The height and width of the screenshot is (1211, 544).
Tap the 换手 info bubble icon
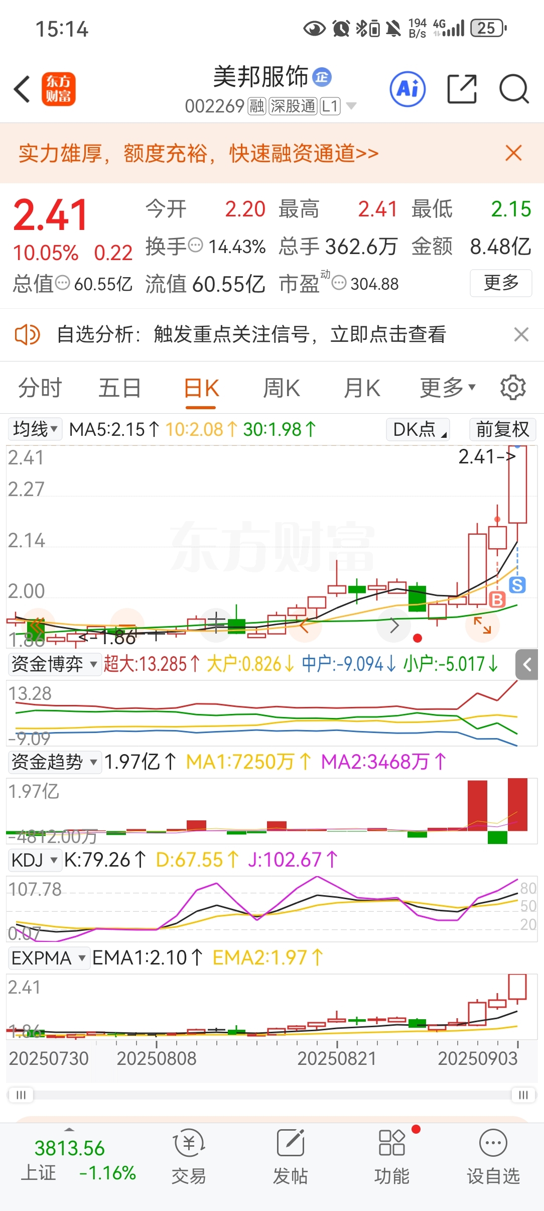pos(196,246)
